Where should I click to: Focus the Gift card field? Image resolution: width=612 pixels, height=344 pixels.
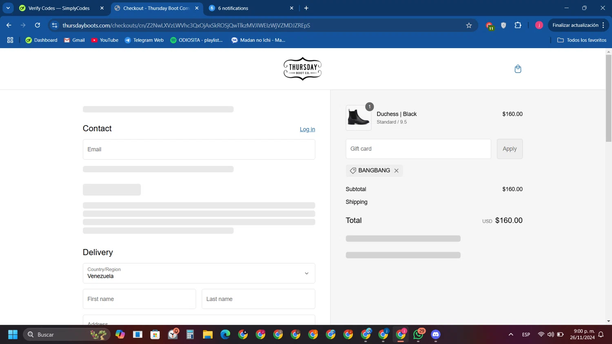418,149
